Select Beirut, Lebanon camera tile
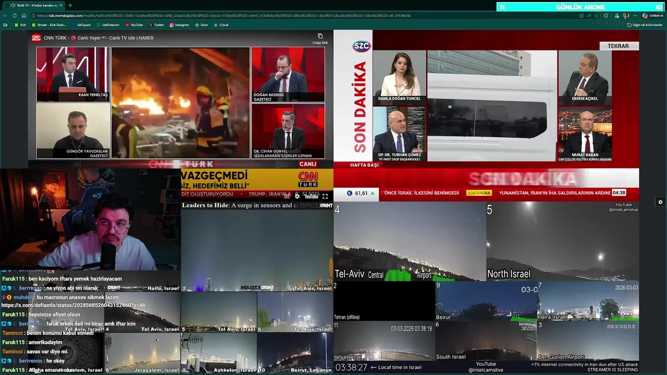The width and height of the screenshot is (667, 375). click(x=295, y=353)
